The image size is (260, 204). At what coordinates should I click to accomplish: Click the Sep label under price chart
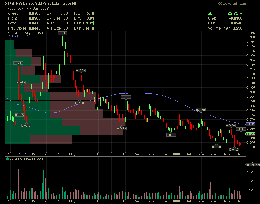click(x=125, y=155)
